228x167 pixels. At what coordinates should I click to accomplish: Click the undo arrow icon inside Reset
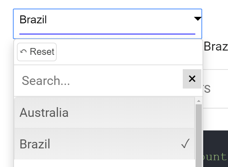point(23,52)
